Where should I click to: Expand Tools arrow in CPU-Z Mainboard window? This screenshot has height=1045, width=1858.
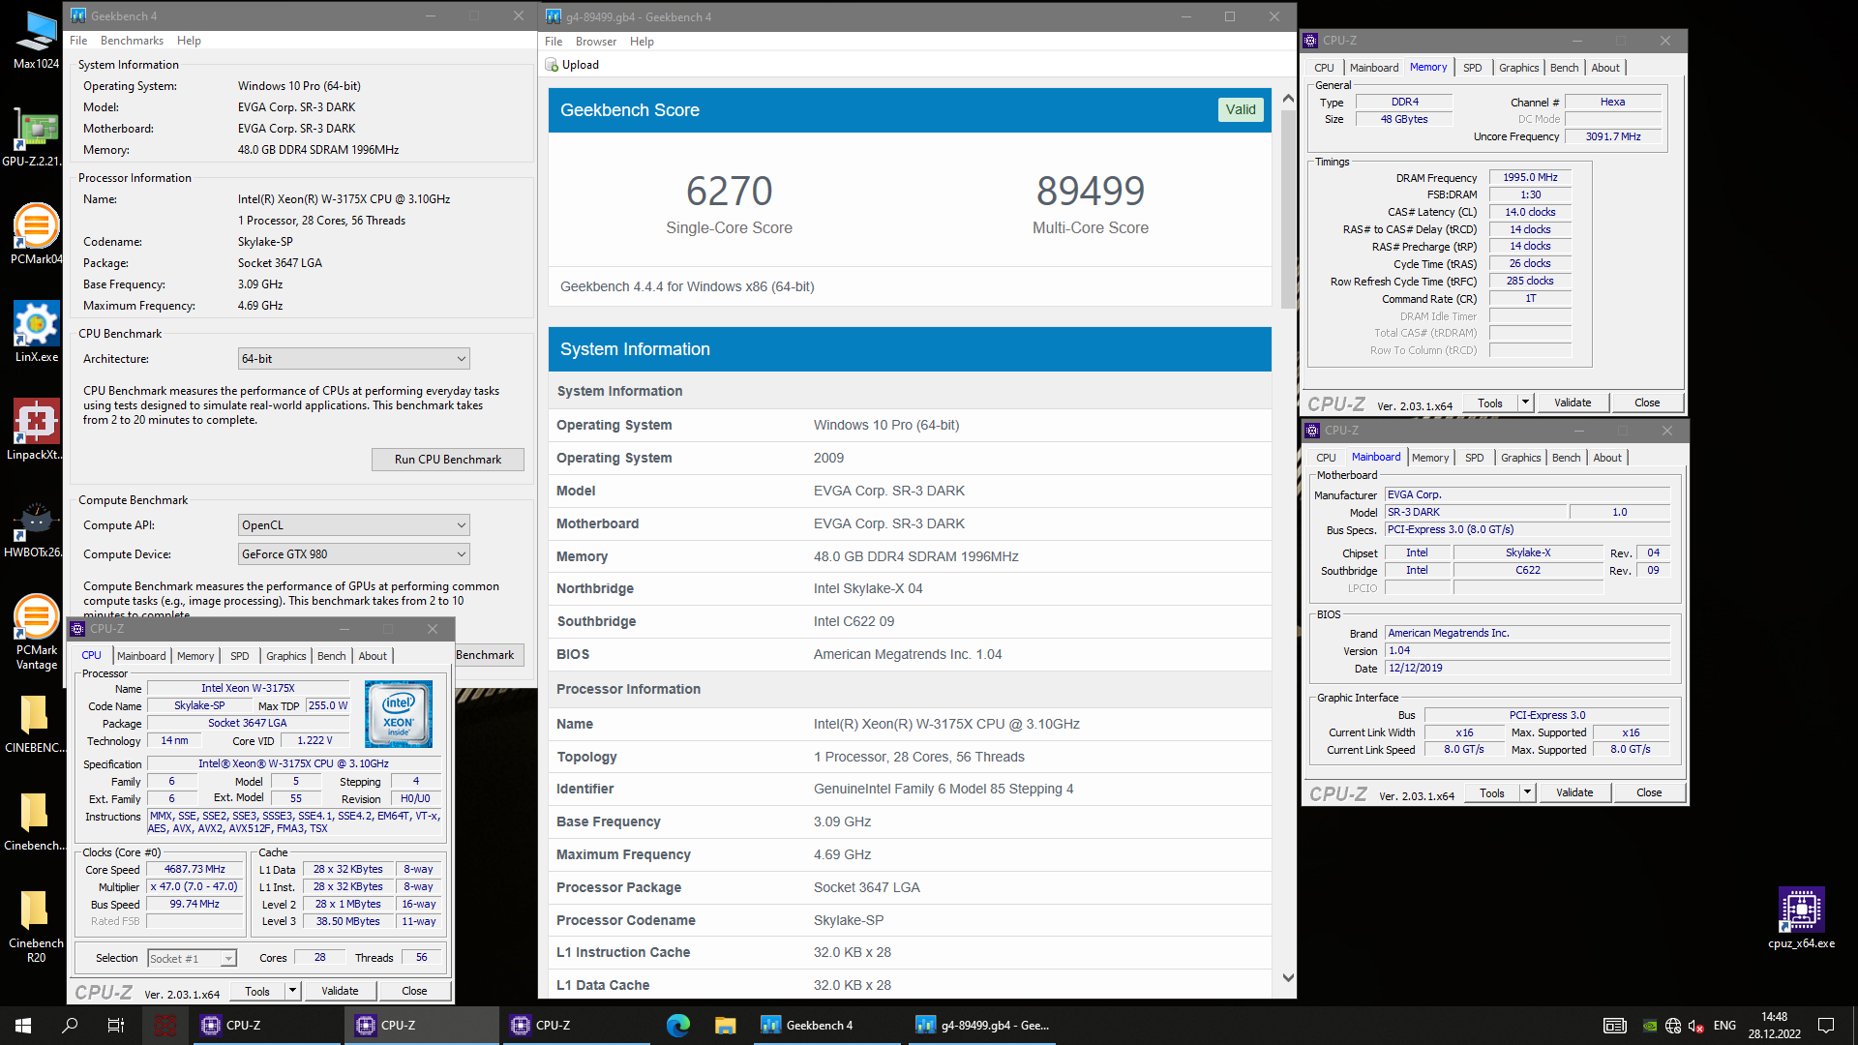(x=1527, y=792)
